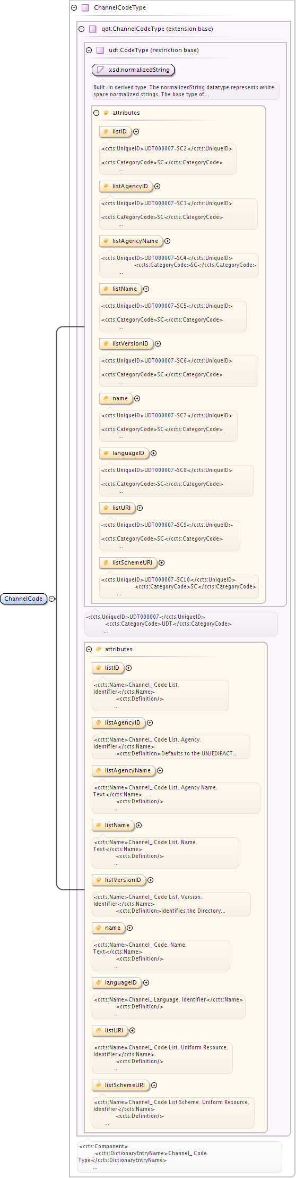Image resolution: width=296 pixels, height=1178 pixels.
Task: Collapse the top-level ChannelCodeType node
Action: coord(74,8)
